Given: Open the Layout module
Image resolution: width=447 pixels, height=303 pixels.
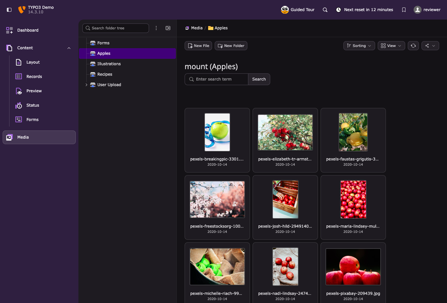Looking at the screenshot, I should (44, 62).
